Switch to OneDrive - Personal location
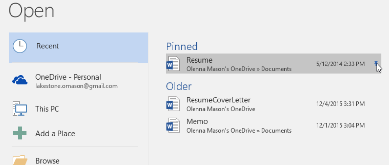The width and height of the screenshot is (389, 165). tap(68, 77)
